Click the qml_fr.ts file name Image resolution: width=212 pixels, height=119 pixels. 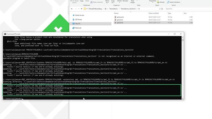[x=120, y=23]
